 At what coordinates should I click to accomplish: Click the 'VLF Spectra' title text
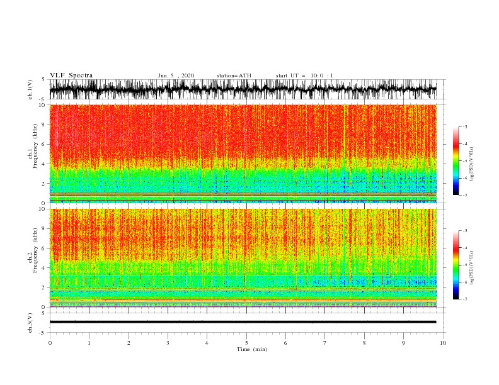[71, 75]
